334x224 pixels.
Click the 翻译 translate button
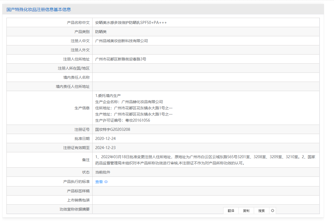click(x=231, y=211)
